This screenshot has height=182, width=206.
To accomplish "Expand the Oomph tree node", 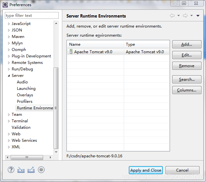I will pyautogui.click(x=9, y=50).
